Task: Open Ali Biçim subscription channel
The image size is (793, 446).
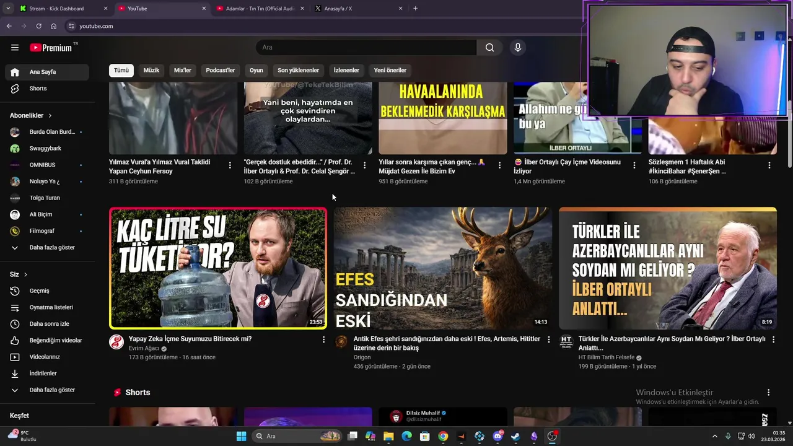Action: (x=47, y=214)
